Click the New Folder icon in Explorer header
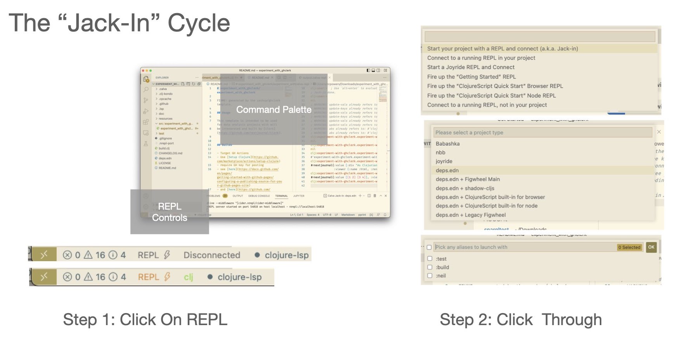 point(188,84)
